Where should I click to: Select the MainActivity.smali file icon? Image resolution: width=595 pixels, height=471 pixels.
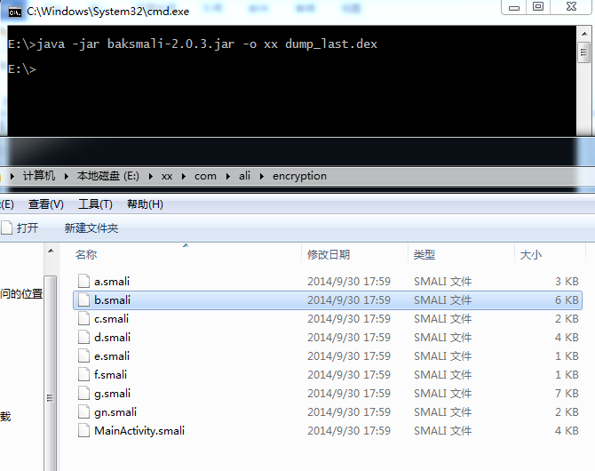(x=83, y=430)
